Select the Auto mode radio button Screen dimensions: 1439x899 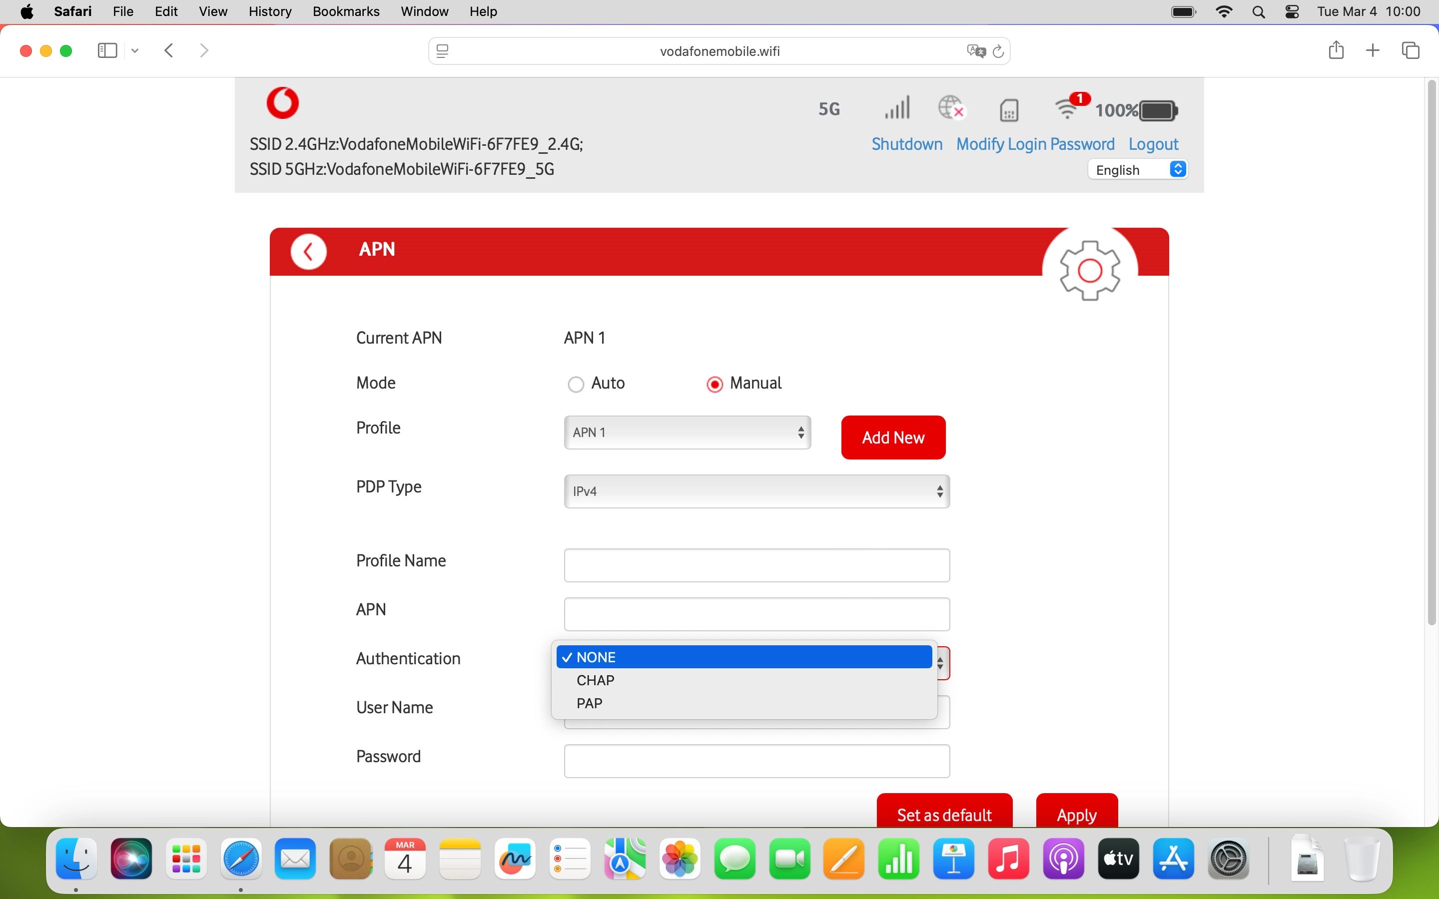coord(575,384)
